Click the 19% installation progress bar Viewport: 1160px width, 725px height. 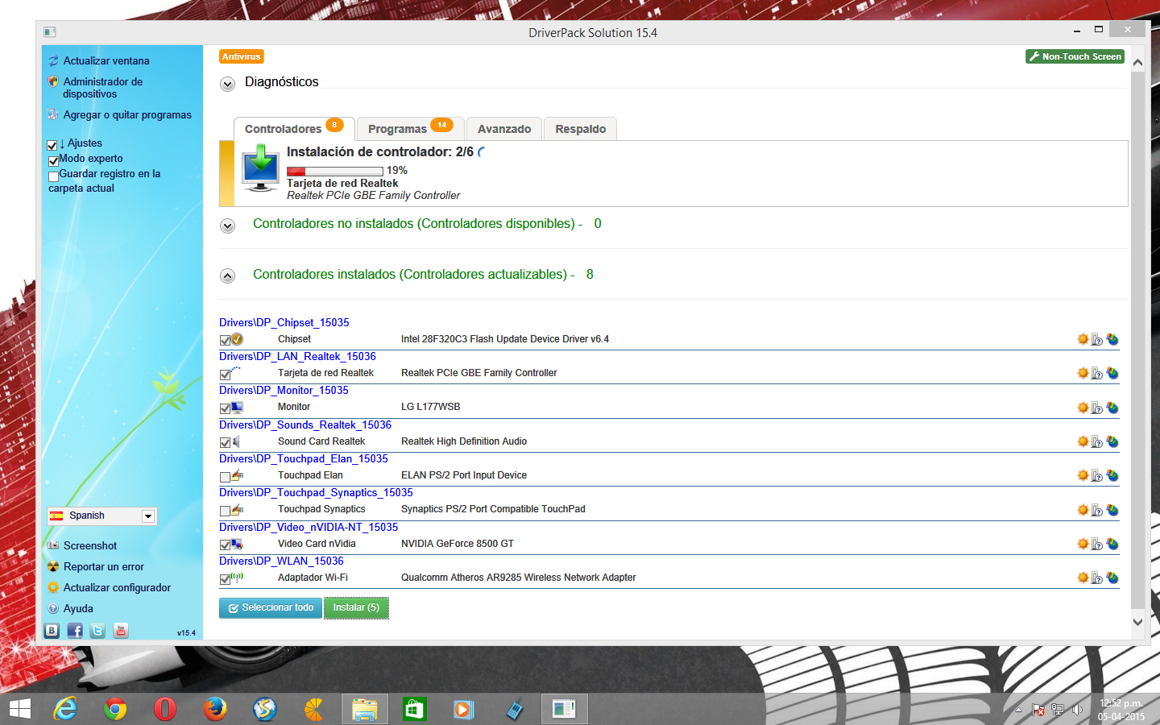click(x=335, y=171)
